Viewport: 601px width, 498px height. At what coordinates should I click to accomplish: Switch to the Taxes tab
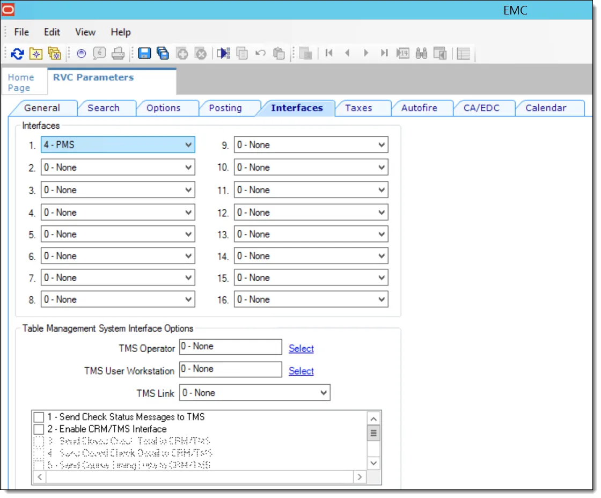point(358,108)
